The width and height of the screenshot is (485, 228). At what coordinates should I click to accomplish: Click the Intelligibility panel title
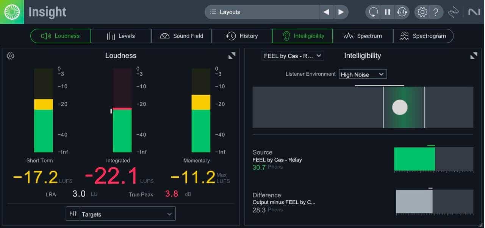pyautogui.click(x=363, y=56)
